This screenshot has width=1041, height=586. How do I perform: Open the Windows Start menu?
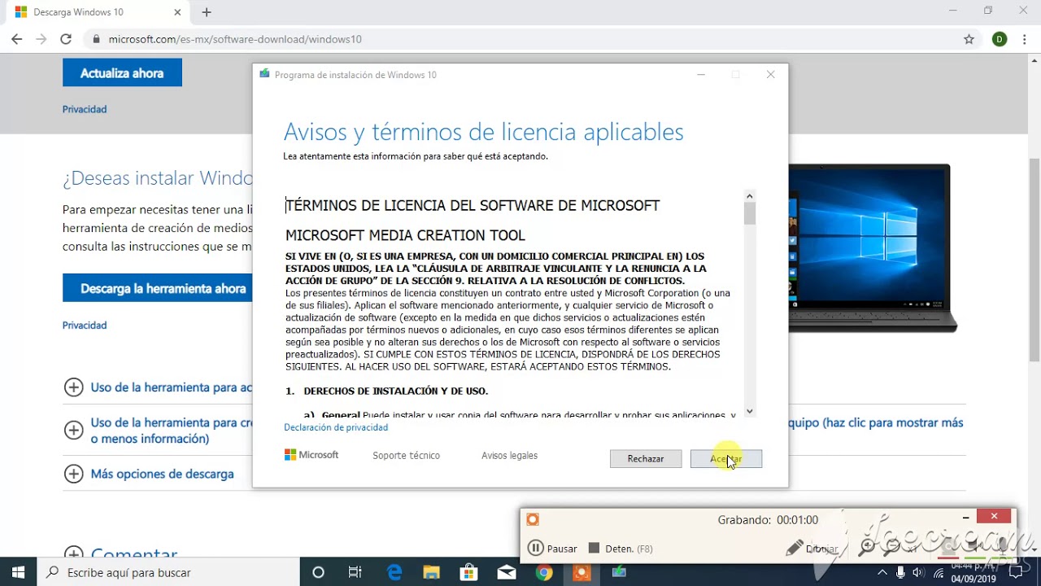(18, 572)
